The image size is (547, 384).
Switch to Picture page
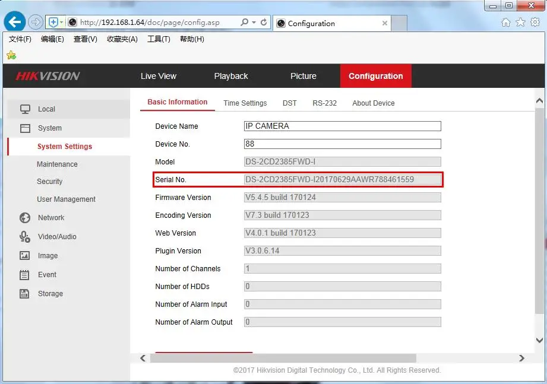click(x=303, y=76)
